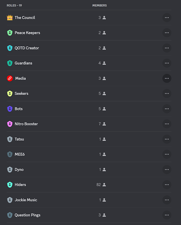Open the options menu for The Council role
This screenshot has height=225, width=181.
point(167,18)
